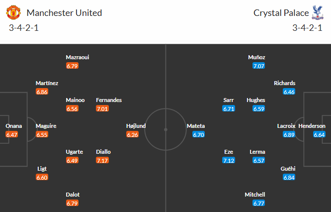Select Mateta in the Palace lineup

click(x=195, y=126)
